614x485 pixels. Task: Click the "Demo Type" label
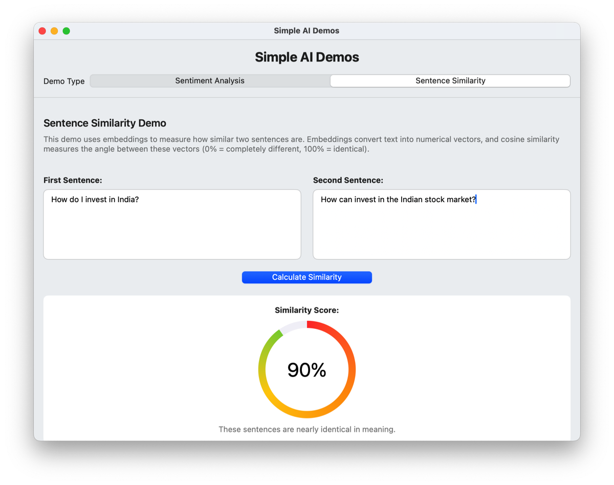click(x=64, y=81)
